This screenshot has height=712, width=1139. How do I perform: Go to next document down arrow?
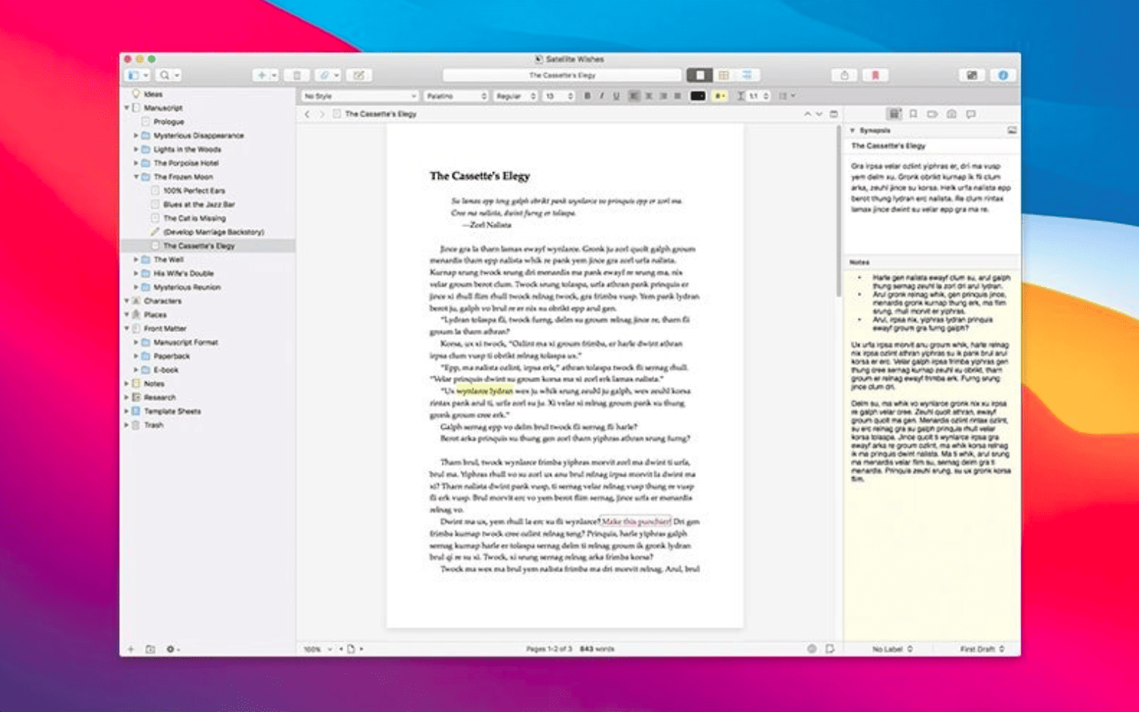(x=818, y=115)
